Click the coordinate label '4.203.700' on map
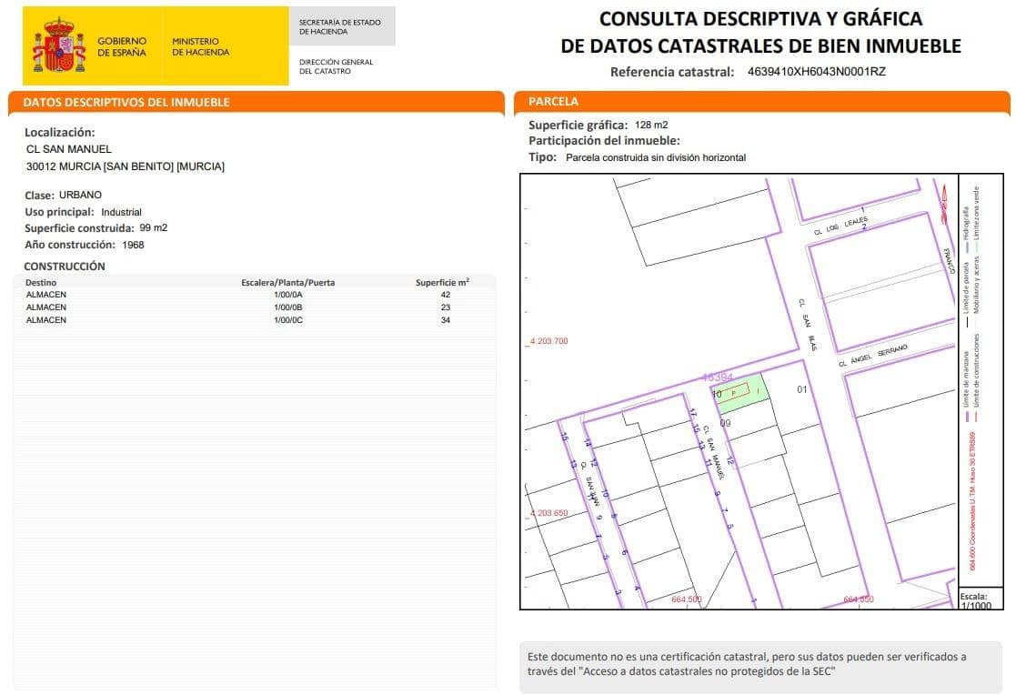This screenshot has width=1016, height=695. pyautogui.click(x=548, y=341)
